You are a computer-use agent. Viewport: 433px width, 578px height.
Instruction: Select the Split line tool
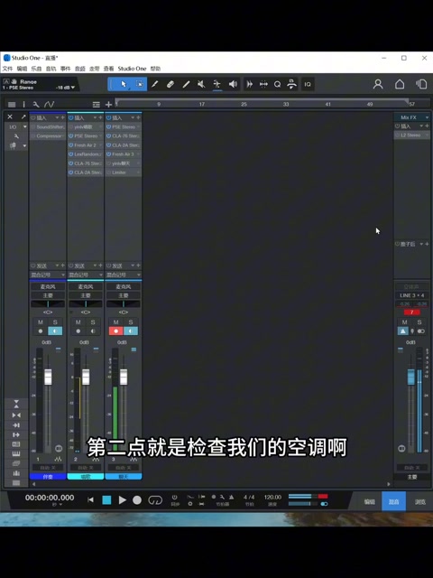(186, 84)
